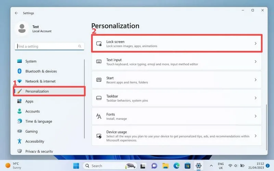The height and width of the screenshot is (171, 274).
Task: Open the Teams Chat taskbar icon
Action: tap(154, 166)
